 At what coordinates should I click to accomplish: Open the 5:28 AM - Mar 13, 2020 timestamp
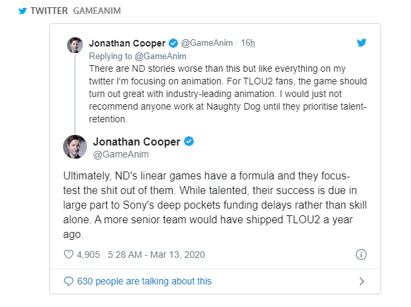click(x=156, y=255)
